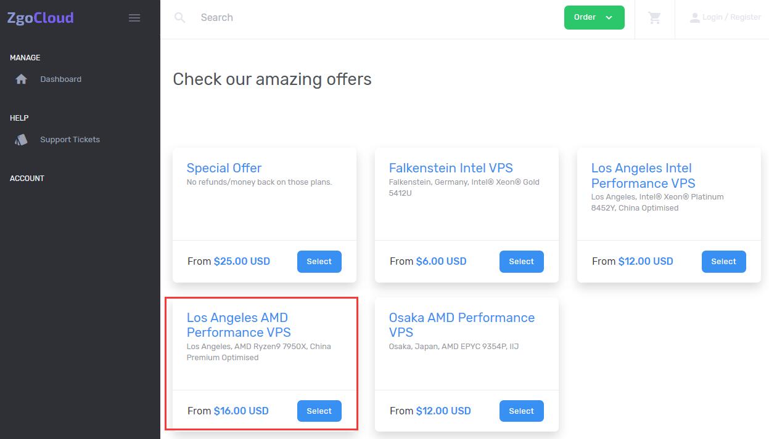Select Los Angeles Intel Performance VPS plan

click(x=724, y=262)
